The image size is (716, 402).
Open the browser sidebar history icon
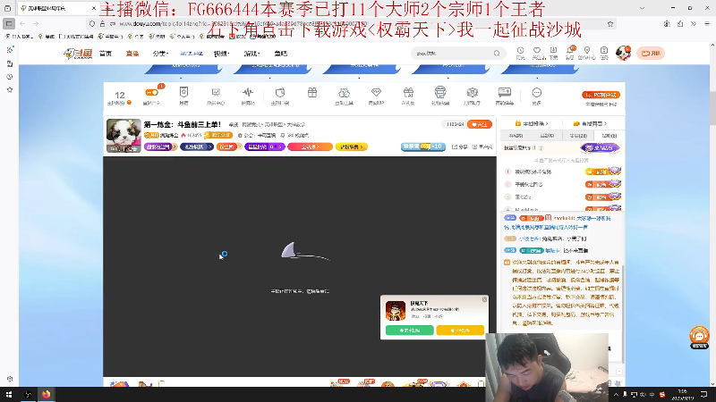pos(10,77)
